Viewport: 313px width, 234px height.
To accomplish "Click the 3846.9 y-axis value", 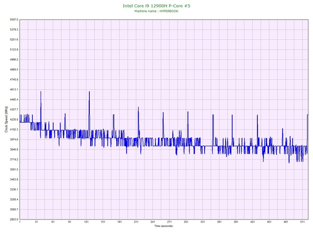I will click(x=14, y=150).
